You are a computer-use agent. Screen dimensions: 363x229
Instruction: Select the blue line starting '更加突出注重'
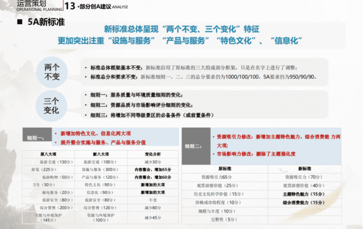pyautogui.click(x=180, y=41)
